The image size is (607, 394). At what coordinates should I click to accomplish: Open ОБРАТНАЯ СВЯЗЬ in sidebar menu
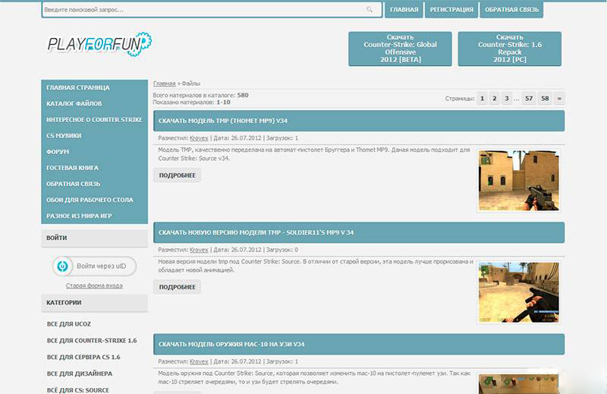(94, 184)
